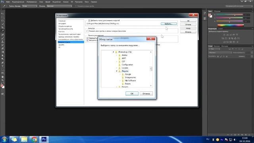Open the 'Размер образца' sample size dropdown
Screen dimensions: 254x143
[29, 6]
